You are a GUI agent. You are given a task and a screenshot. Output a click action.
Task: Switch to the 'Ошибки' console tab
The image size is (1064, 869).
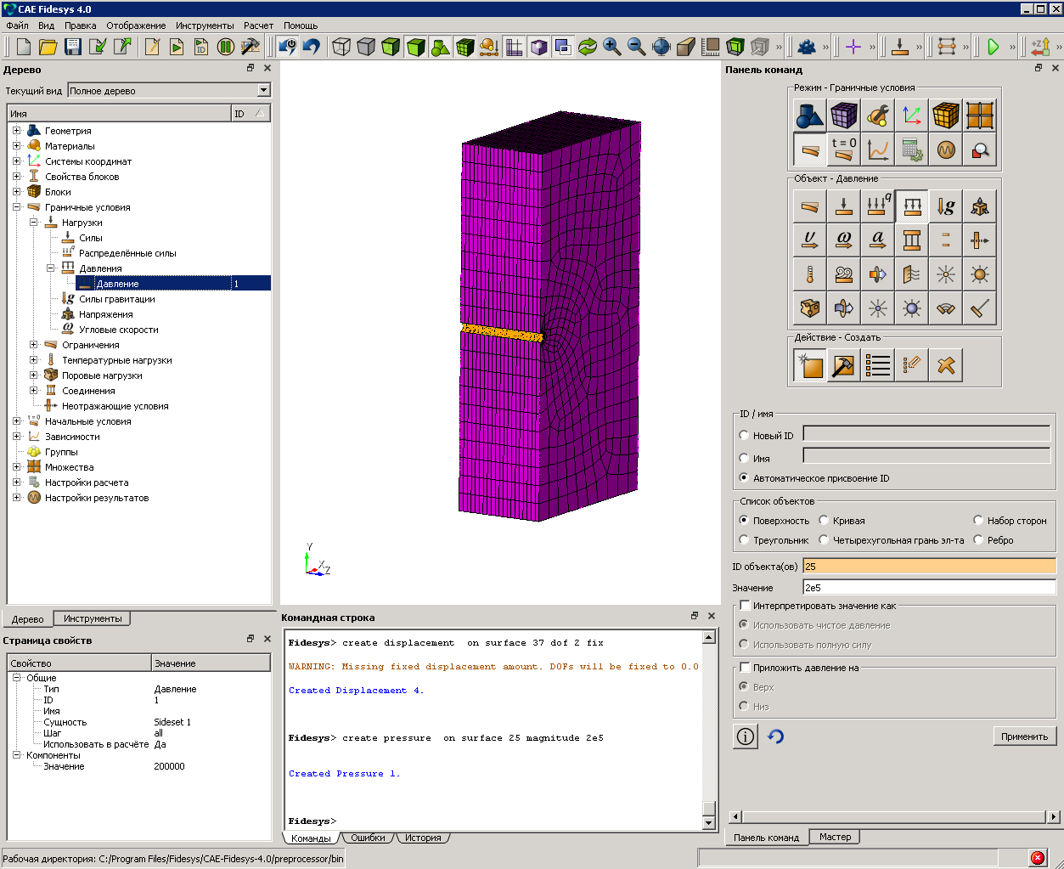(x=368, y=838)
